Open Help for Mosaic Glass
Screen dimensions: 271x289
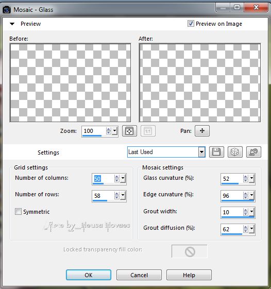point(189,275)
